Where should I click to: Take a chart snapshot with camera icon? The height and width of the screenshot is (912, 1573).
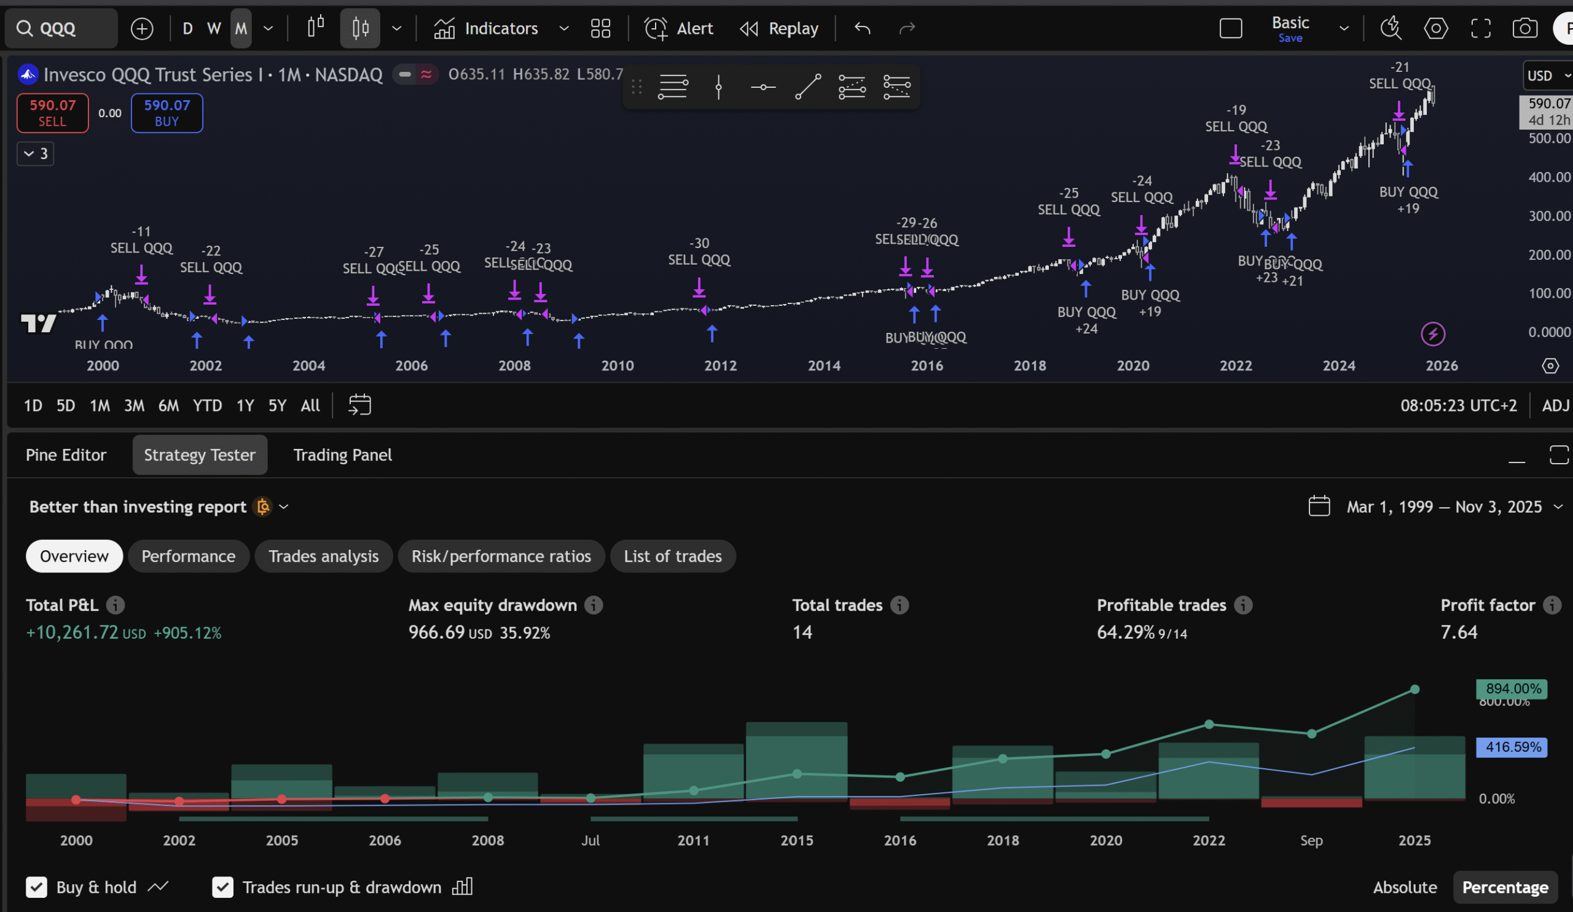click(1524, 29)
